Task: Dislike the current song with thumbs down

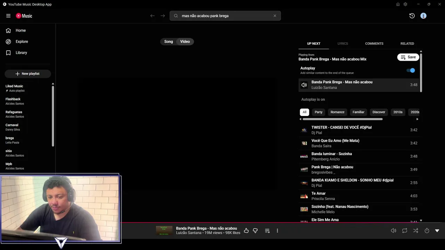Action: pos(255,231)
